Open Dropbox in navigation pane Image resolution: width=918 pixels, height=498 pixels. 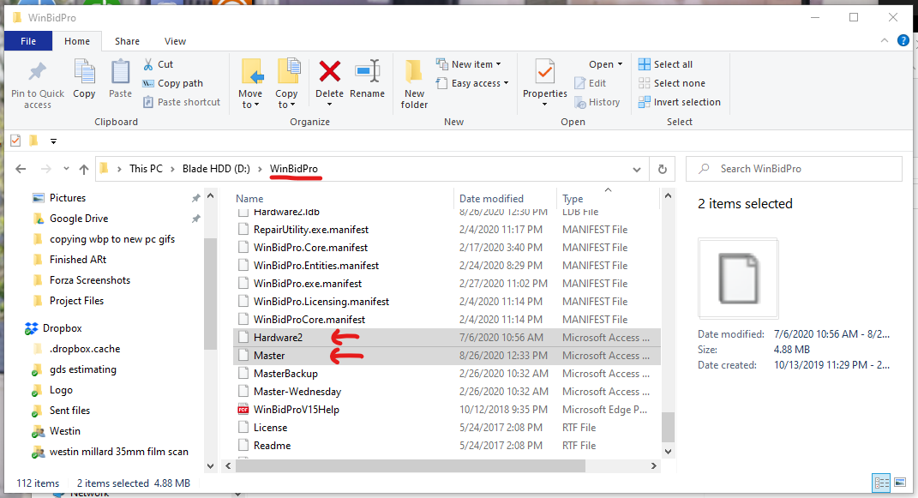(62, 328)
